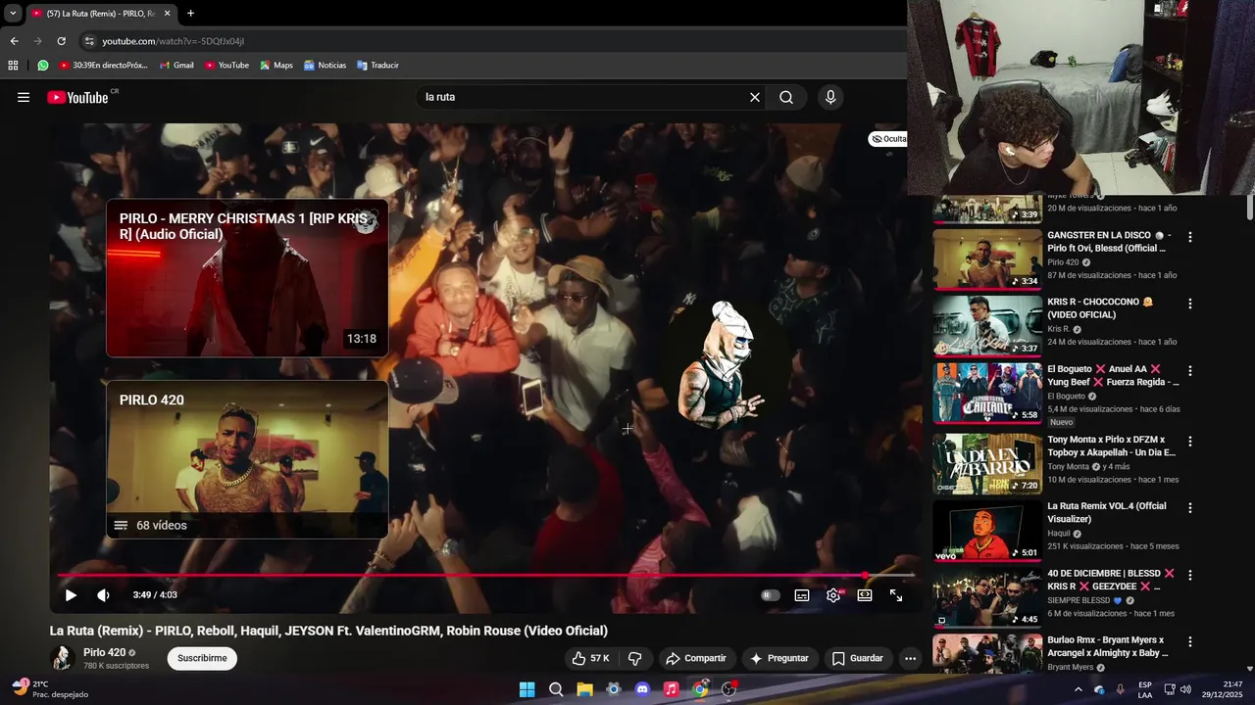
Task: Open the Windows Start menu
Action: pyautogui.click(x=527, y=689)
